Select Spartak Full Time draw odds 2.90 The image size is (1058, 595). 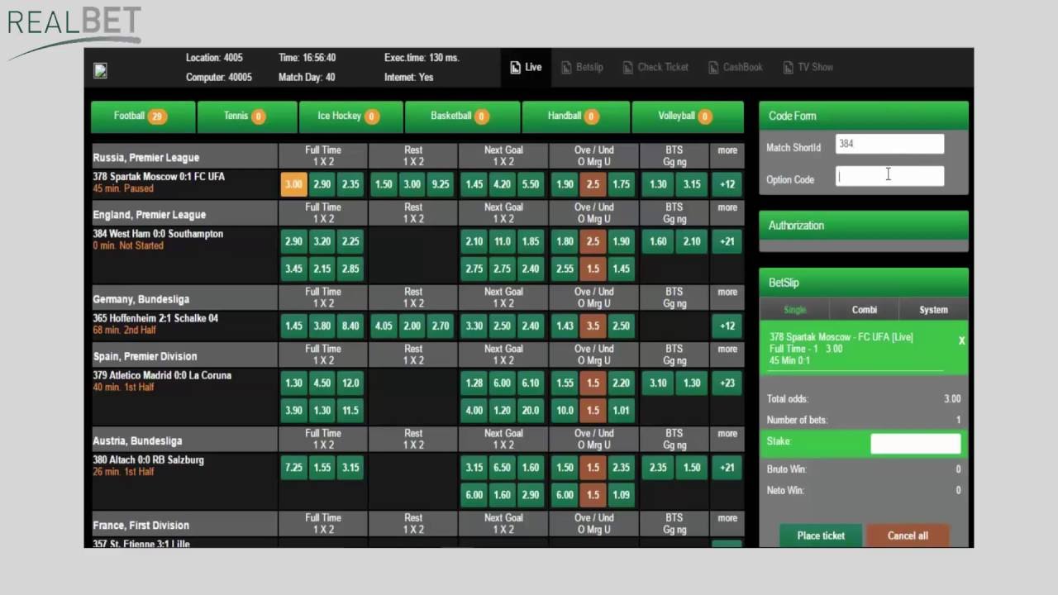point(322,184)
